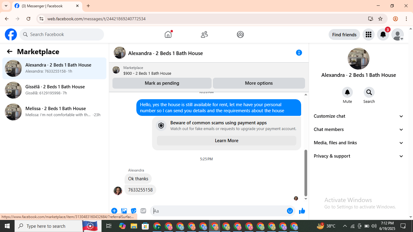Click the Ok thanks message bubble
The height and width of the screenshot is (232, 413).
pos(138,179)
